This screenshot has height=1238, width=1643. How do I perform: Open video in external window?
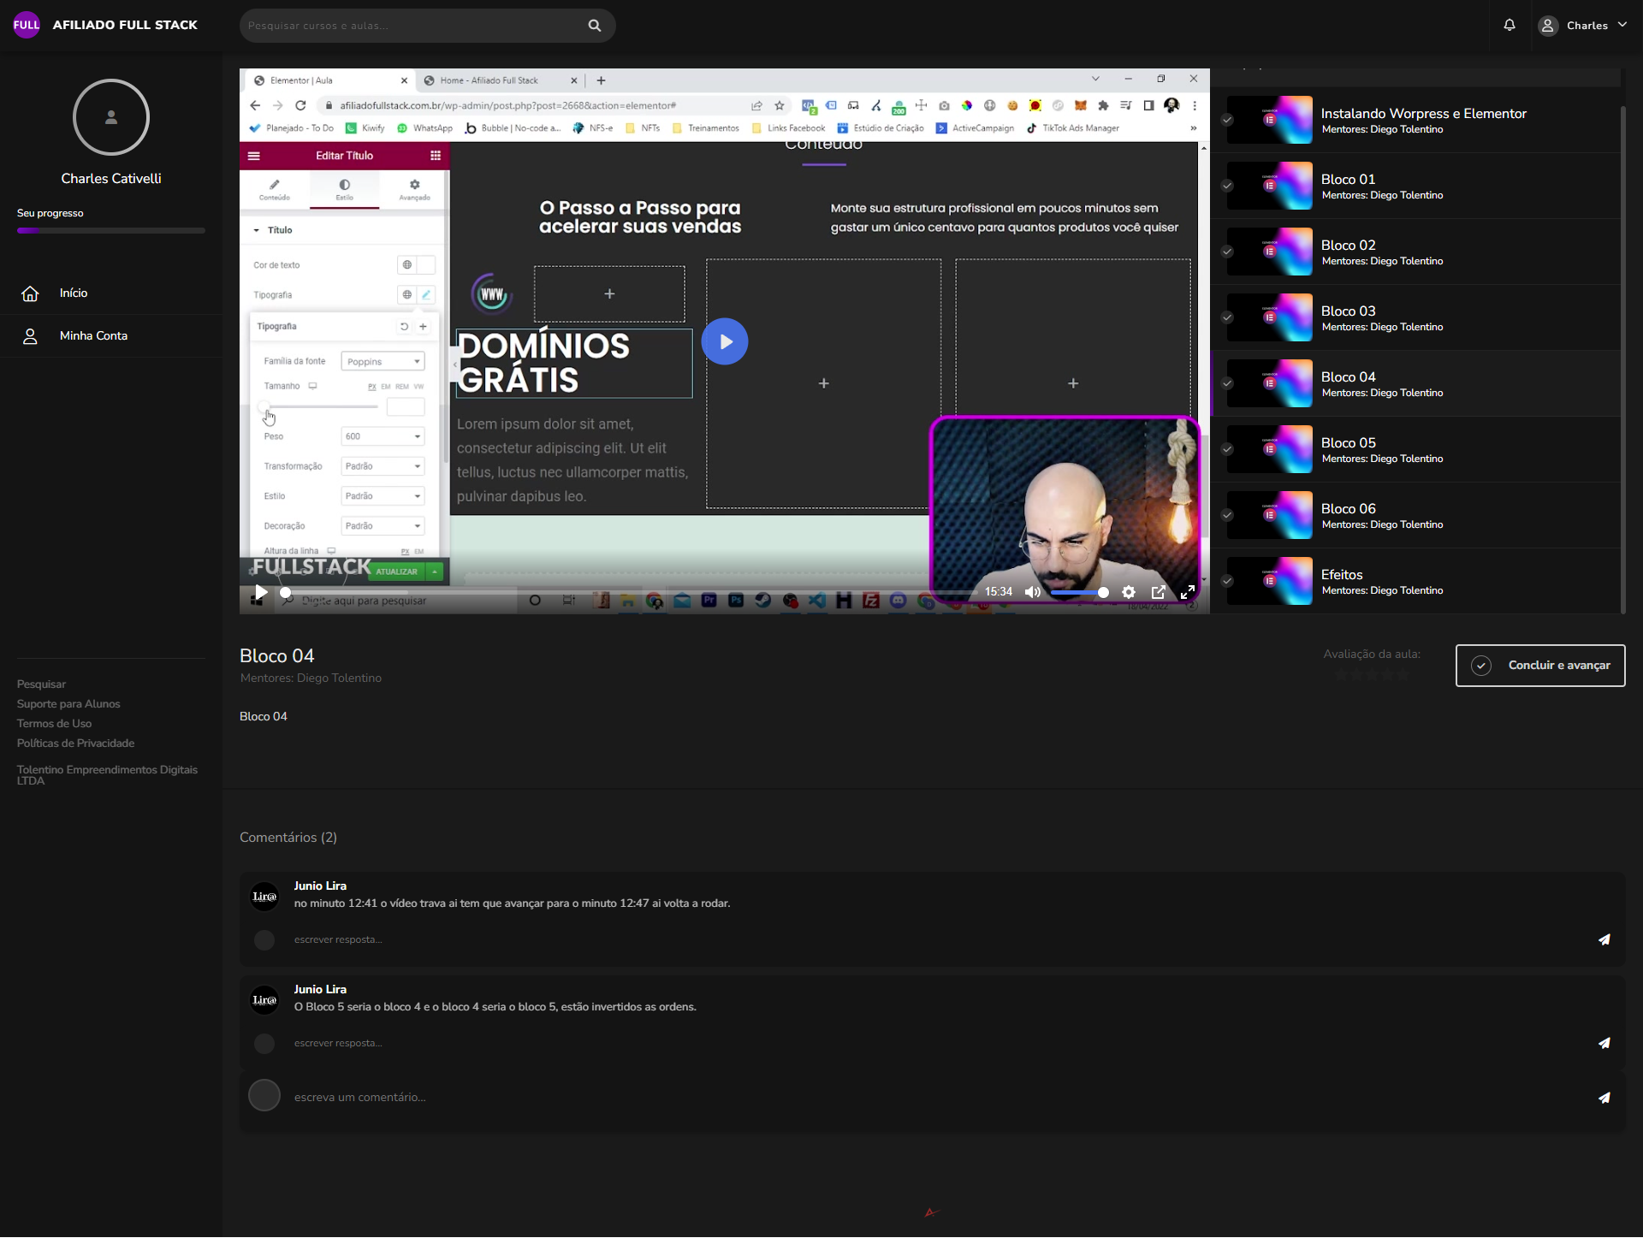click(1159, 592)
